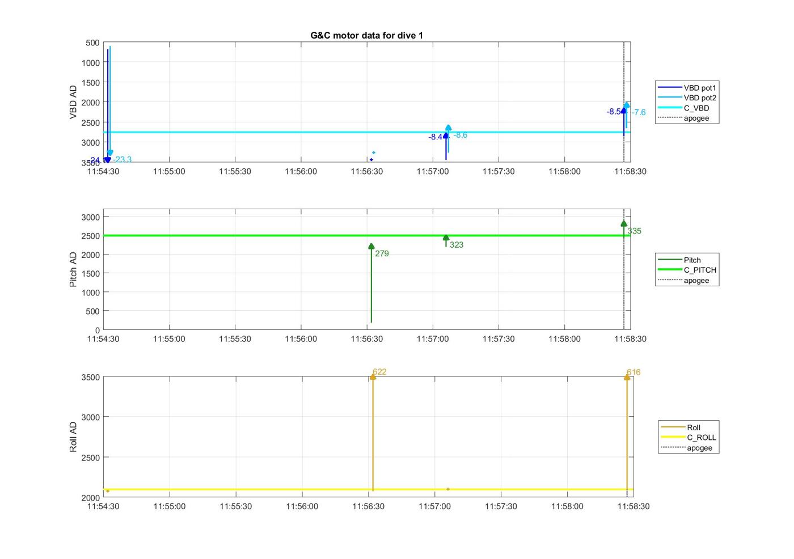Click the plot title "G&C motor data for dive 1"
The image size is (794, 559).
coord(366,35)
